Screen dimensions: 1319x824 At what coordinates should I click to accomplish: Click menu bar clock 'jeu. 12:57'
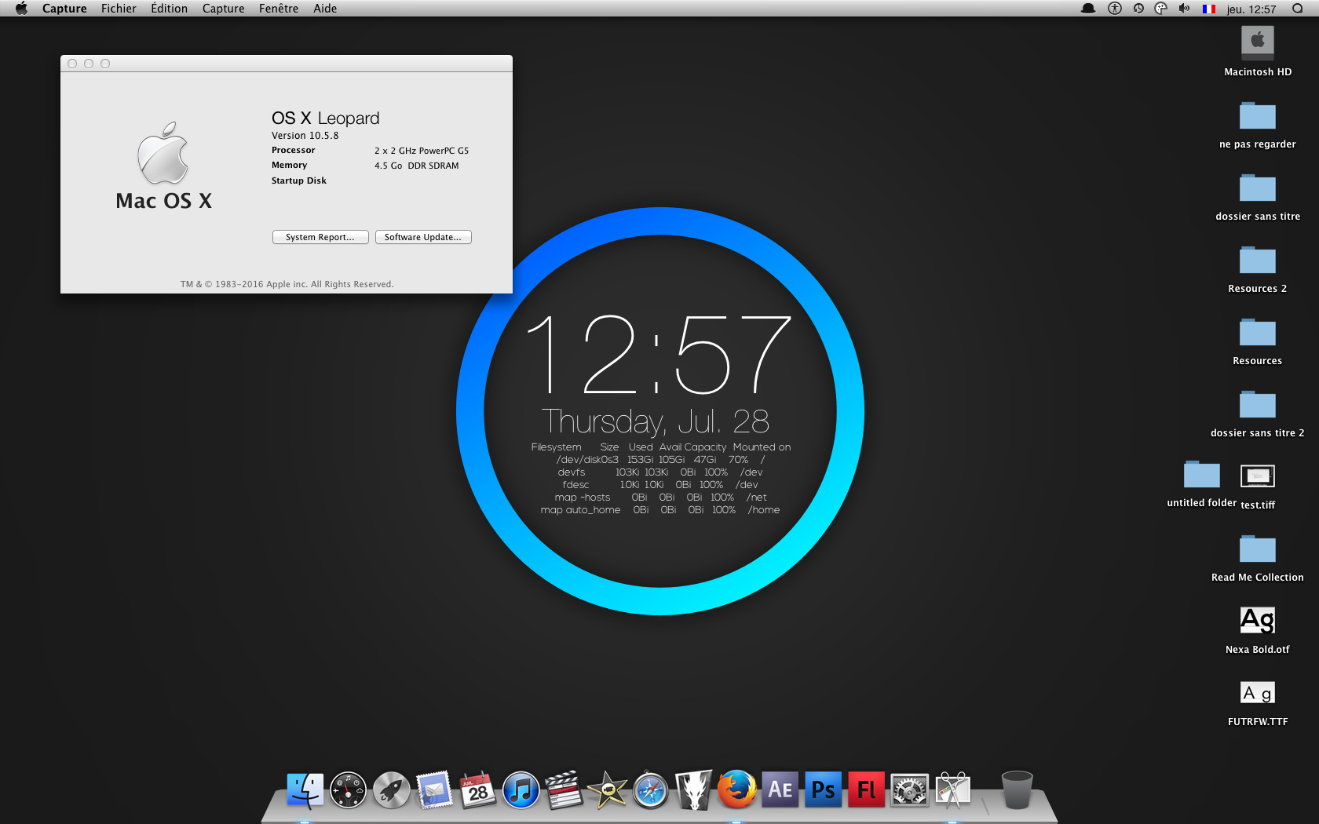pyautogui.click(x=1251, y=9)
